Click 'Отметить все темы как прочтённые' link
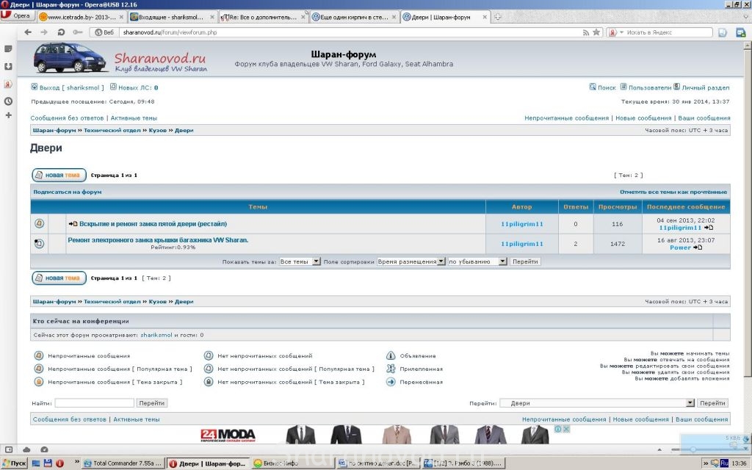Screen dimensions: 752x470 pyautogui.click(x=673, y=192)
